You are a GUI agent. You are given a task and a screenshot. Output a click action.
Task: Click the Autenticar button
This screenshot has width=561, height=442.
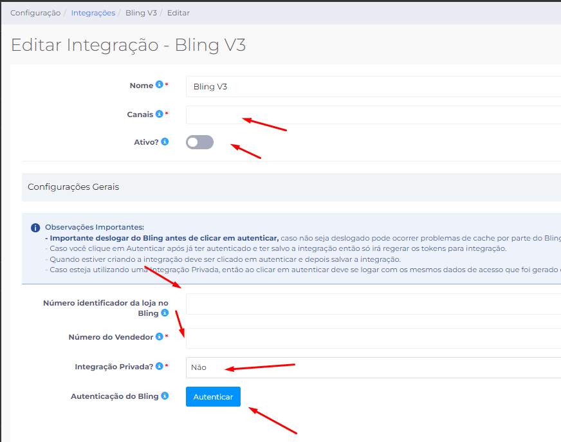[213, 396]
